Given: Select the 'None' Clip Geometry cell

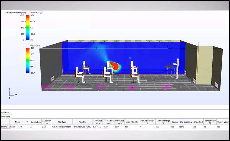Looking at the screenshot, I should 186,127.
